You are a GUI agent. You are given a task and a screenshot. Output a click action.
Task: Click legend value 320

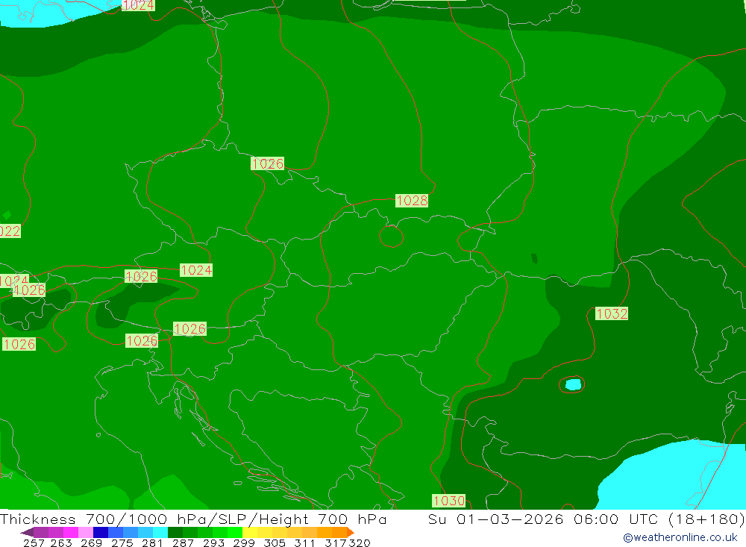[360, 543]
